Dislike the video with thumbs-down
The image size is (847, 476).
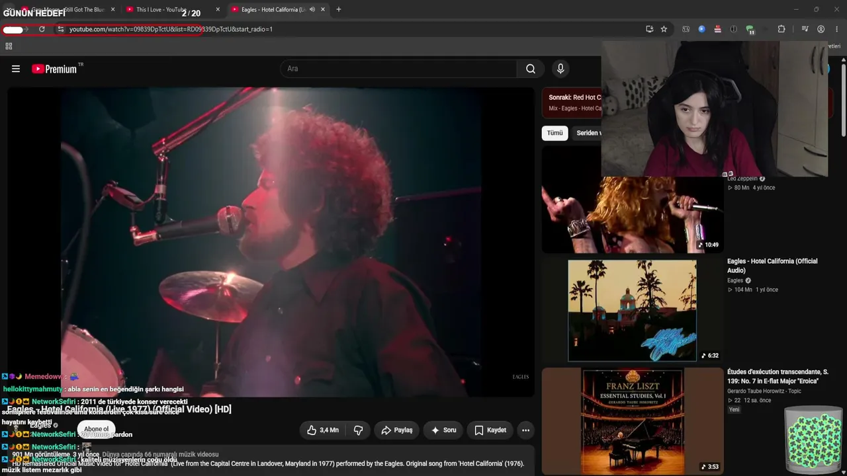click(x=359, y=430)
